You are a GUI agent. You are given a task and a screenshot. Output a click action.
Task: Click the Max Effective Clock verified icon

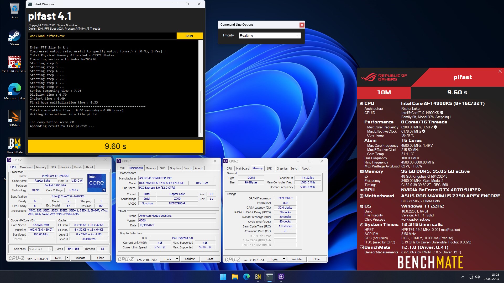click(x=424, y=131)
